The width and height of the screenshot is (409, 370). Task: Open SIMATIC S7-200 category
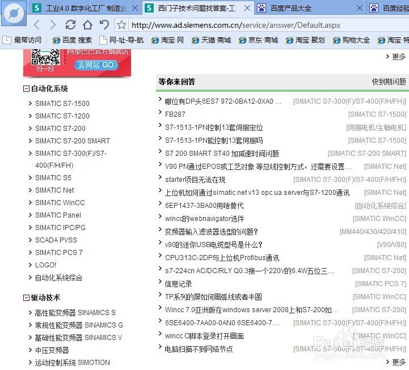(x=60, y=129)
